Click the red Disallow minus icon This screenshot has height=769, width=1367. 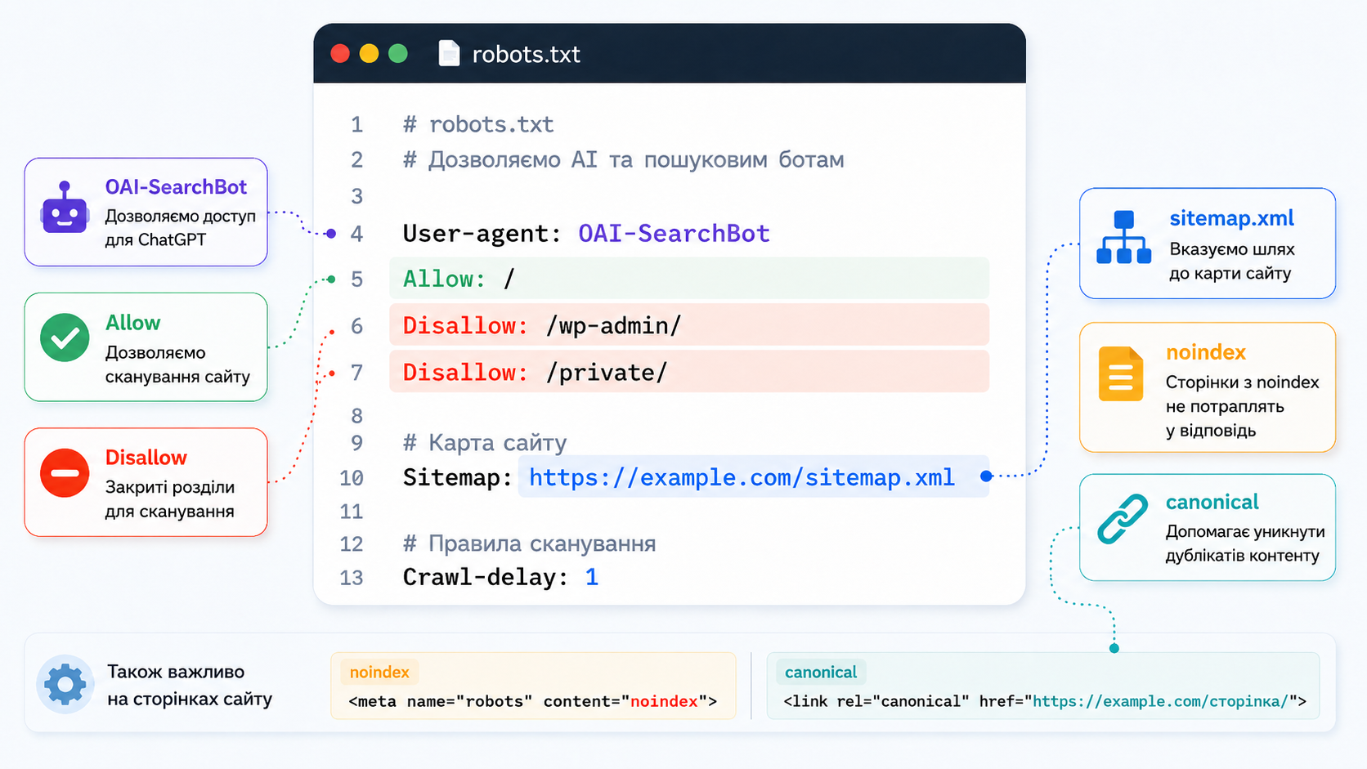[65, 472]
